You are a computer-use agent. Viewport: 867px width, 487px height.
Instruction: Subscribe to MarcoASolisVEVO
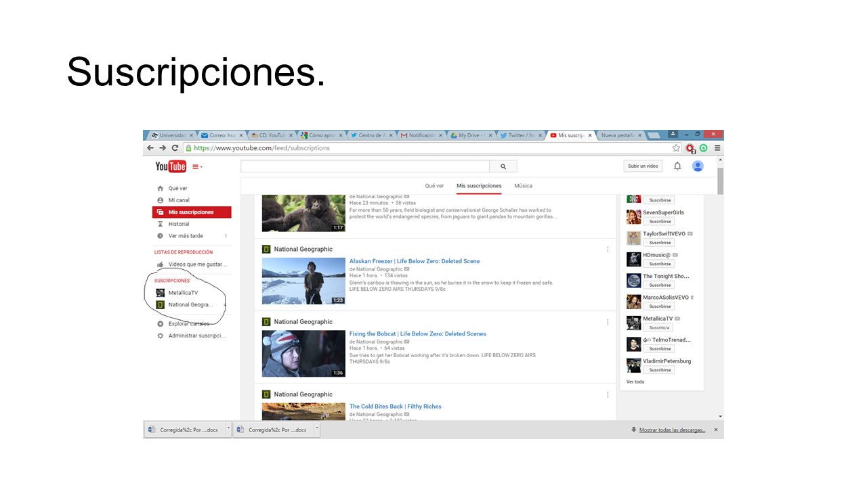tap(659, 306)
